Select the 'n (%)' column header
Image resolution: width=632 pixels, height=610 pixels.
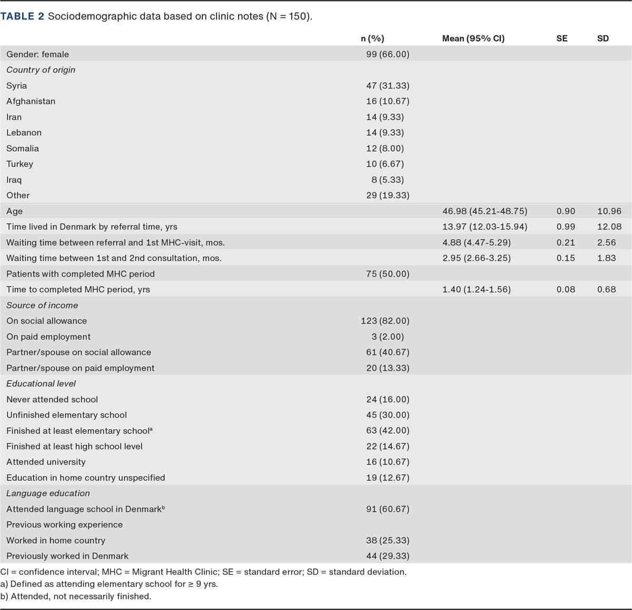(372, 38)
